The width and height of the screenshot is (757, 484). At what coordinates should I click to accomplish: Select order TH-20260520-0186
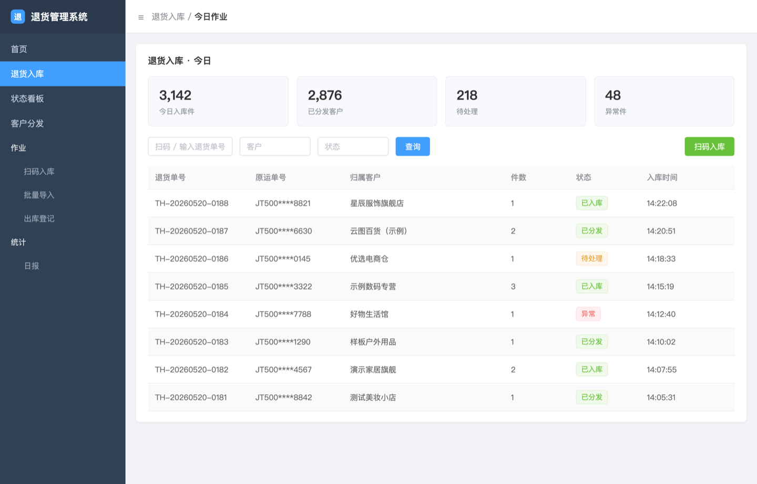click(x=192, y=259)
